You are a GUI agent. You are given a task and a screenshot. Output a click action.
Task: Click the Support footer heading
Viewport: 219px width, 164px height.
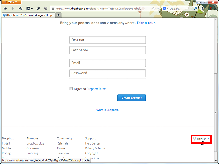[90, 138]
